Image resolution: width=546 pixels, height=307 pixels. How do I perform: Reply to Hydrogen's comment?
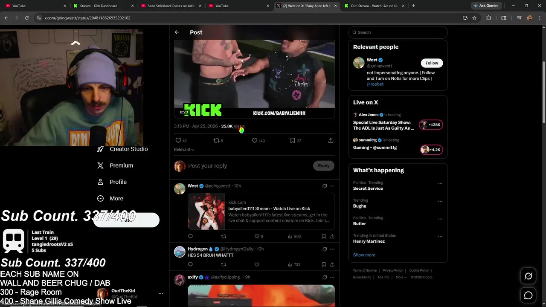[190, 264]
